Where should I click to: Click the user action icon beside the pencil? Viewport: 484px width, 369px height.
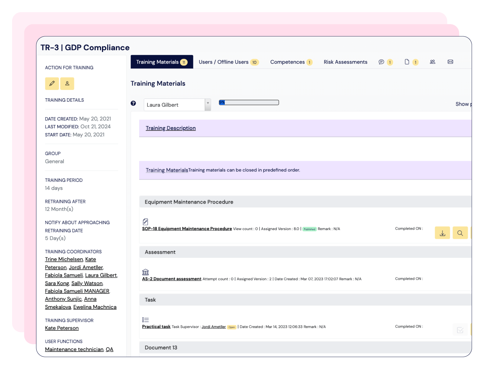[x=67, y=83]
